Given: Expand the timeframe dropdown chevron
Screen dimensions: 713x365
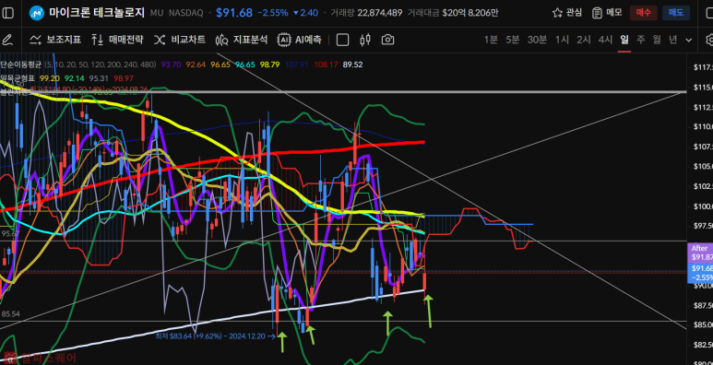Looking at the screenshot, I should click(689, 40).
